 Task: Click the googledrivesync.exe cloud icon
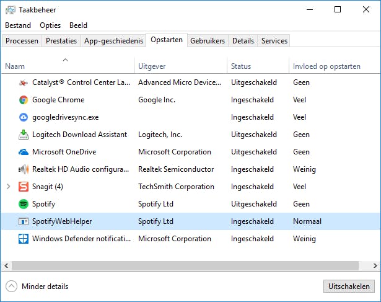(x=23, y=117)
